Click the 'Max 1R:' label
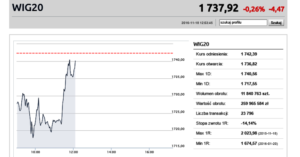This screenshot has height=157, width=300. [x=204, y=133]
